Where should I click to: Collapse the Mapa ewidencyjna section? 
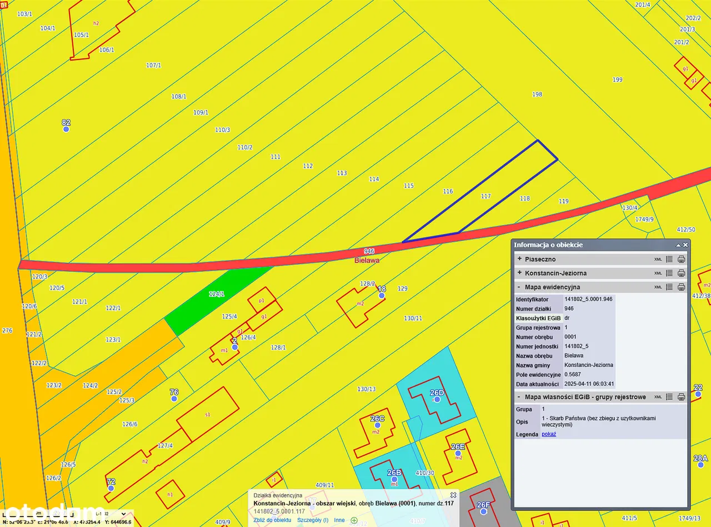[519, 287]
